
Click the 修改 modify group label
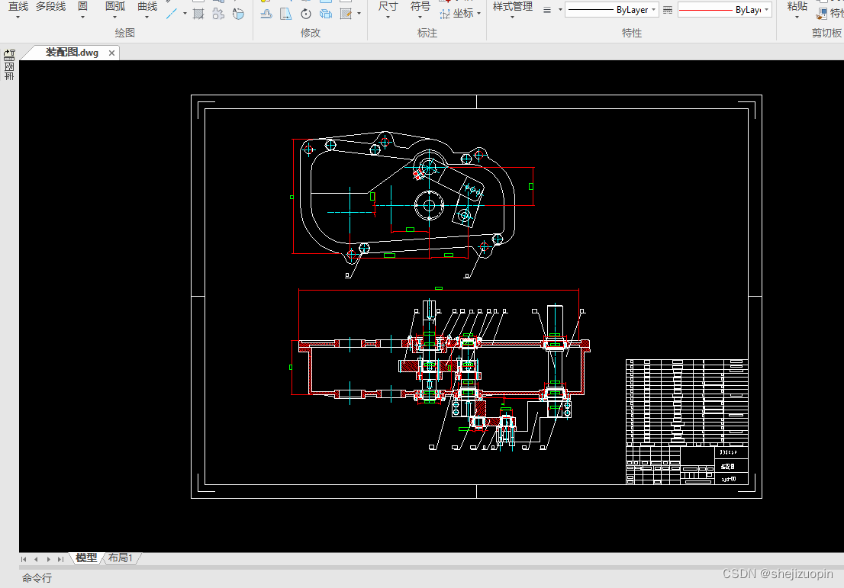311,33
